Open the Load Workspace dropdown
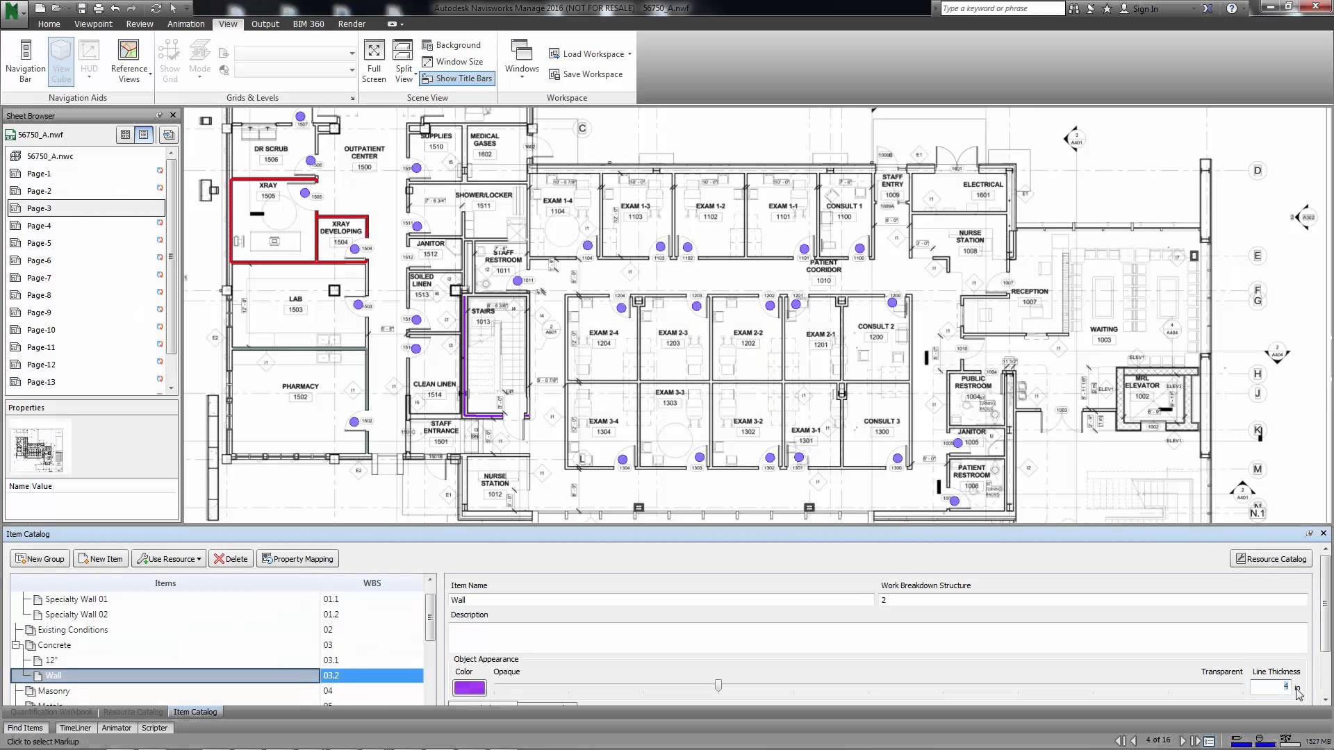The height and width of the screenshot is (750, 1334). [629, 53]
